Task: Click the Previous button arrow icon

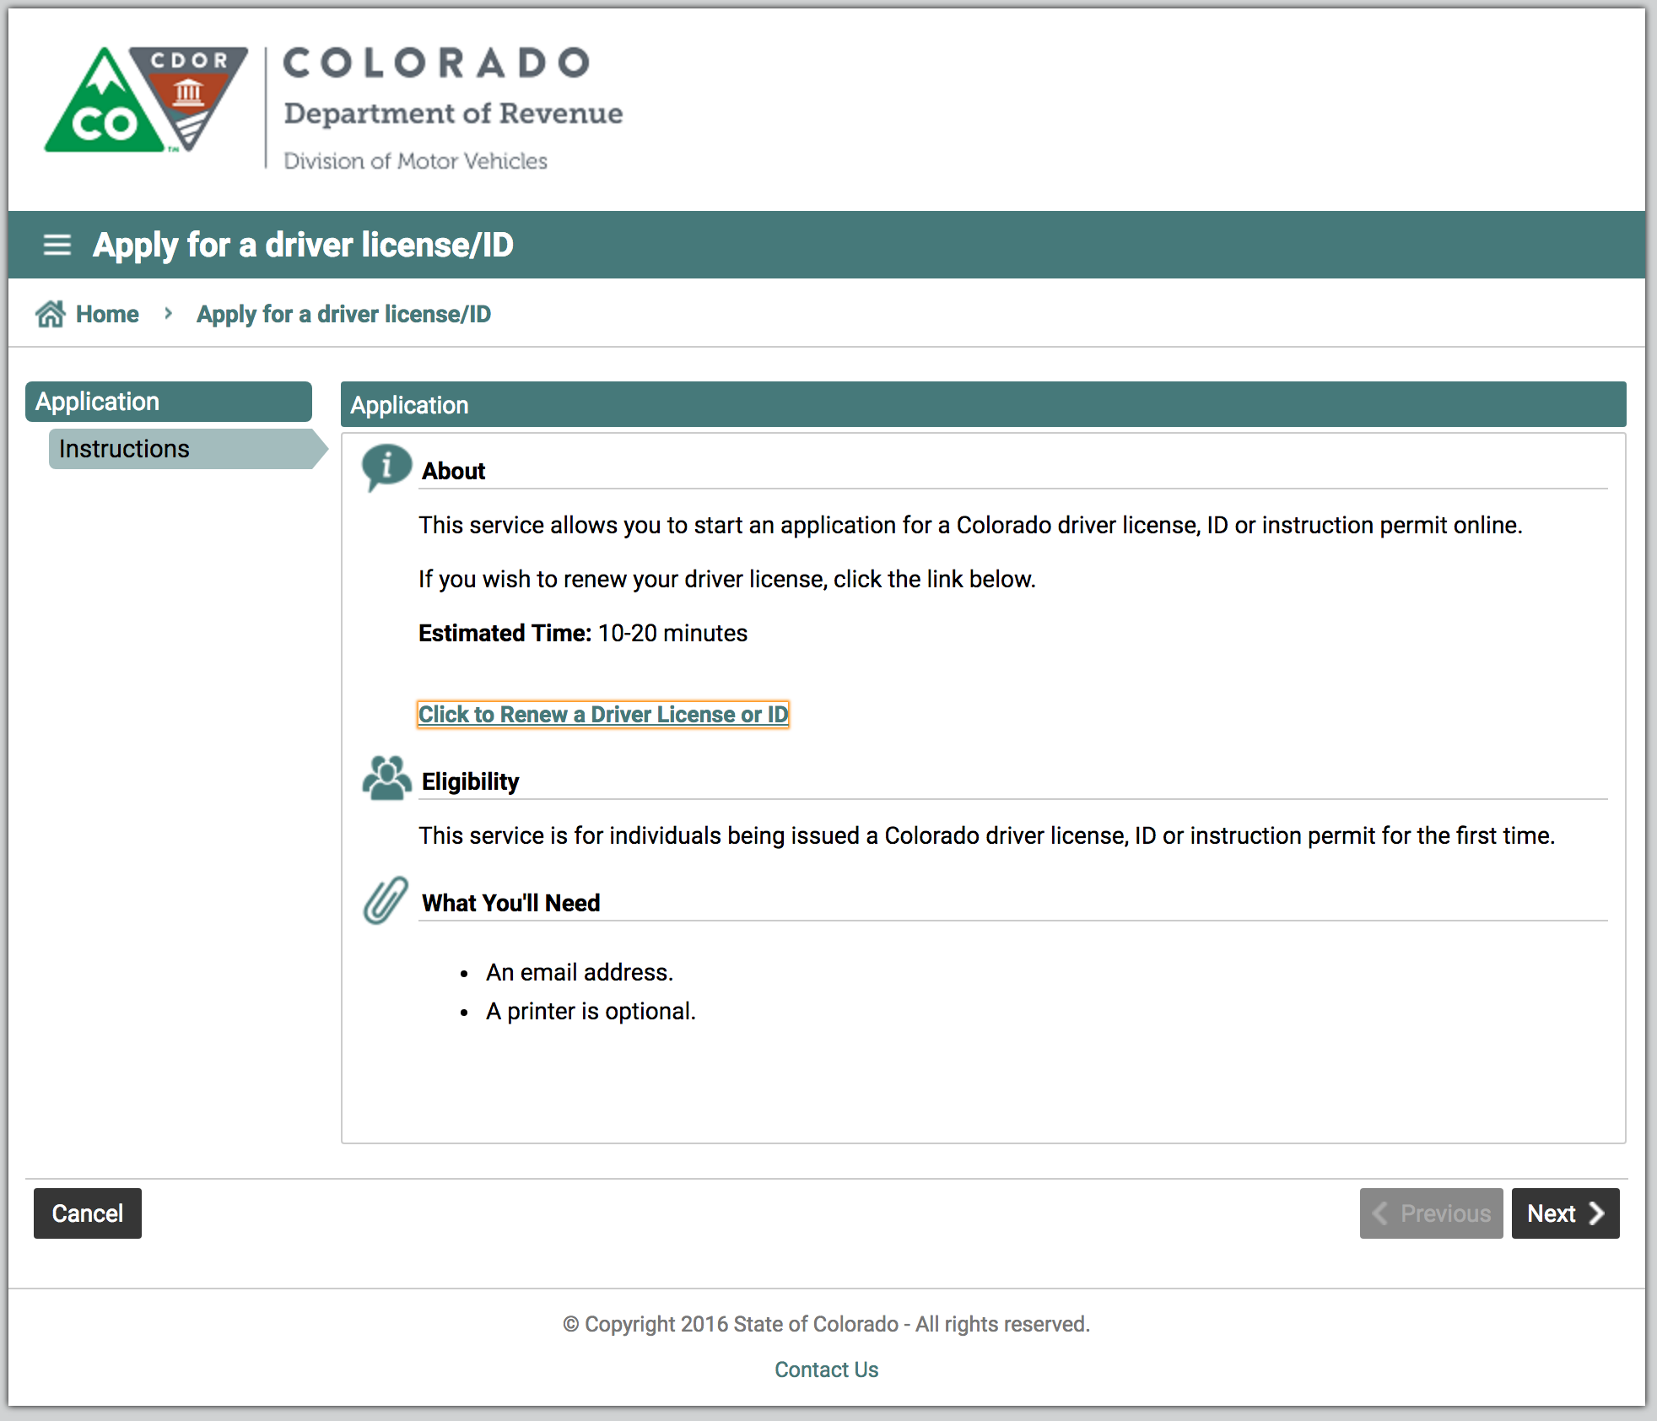Action: [x=1384, y=1213]
